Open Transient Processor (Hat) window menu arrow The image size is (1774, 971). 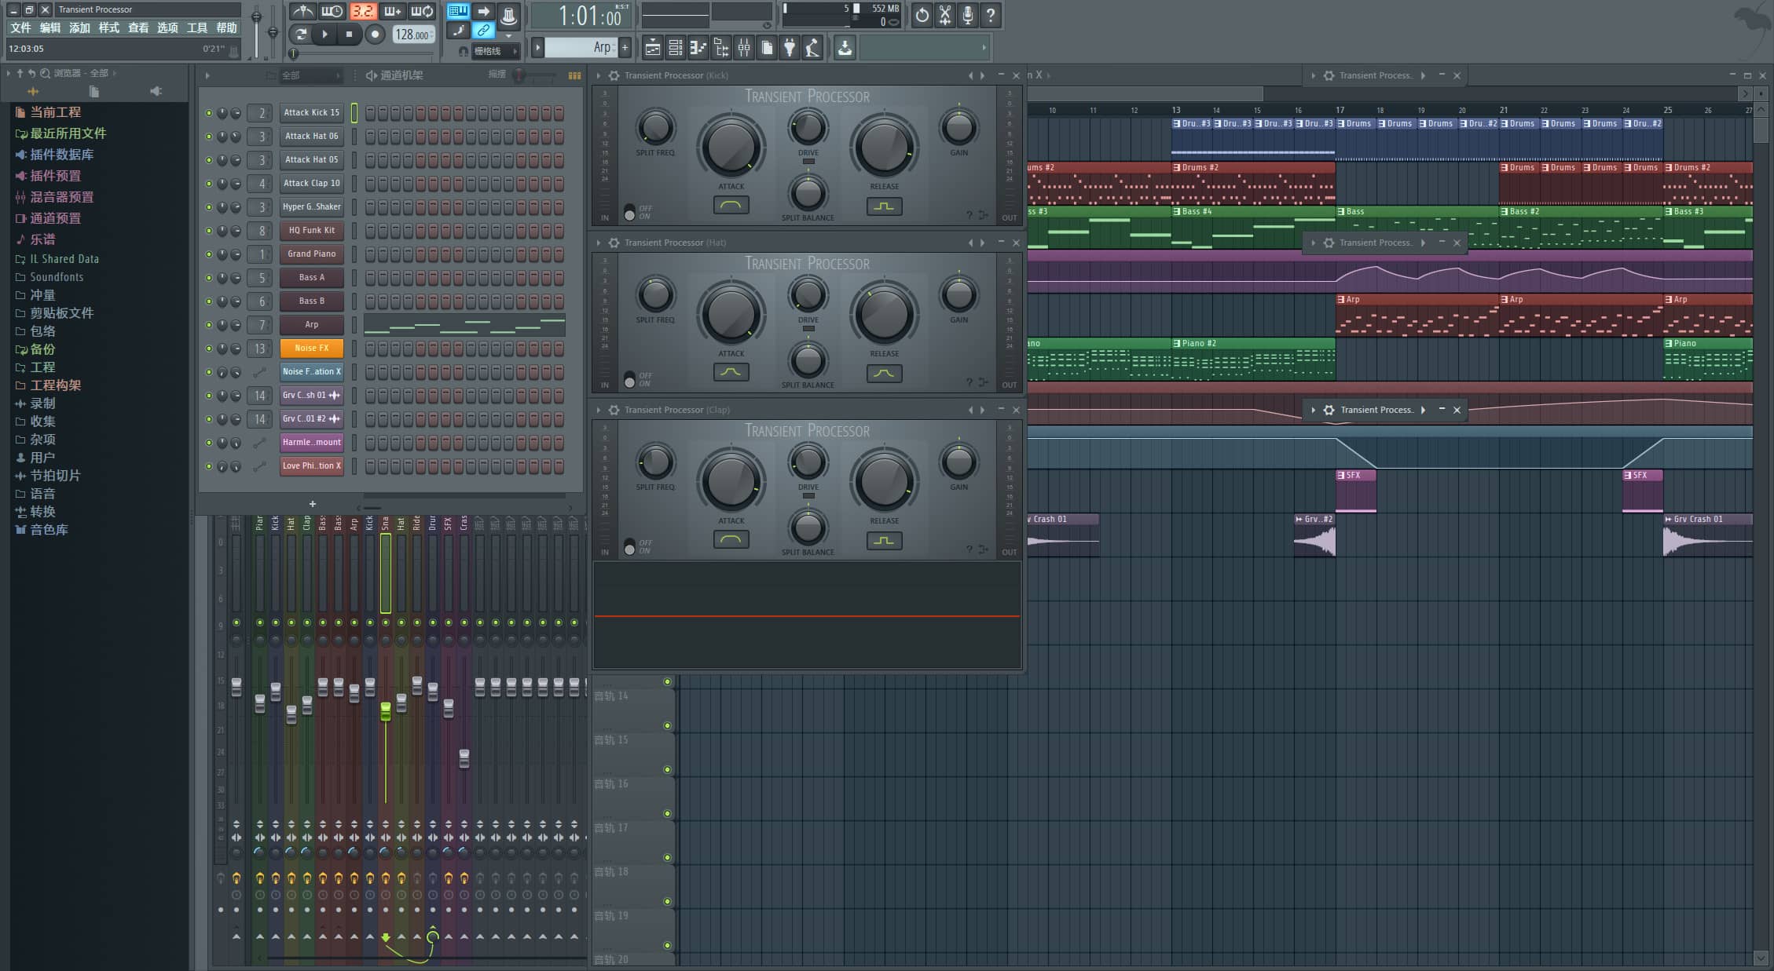point(599,243)
